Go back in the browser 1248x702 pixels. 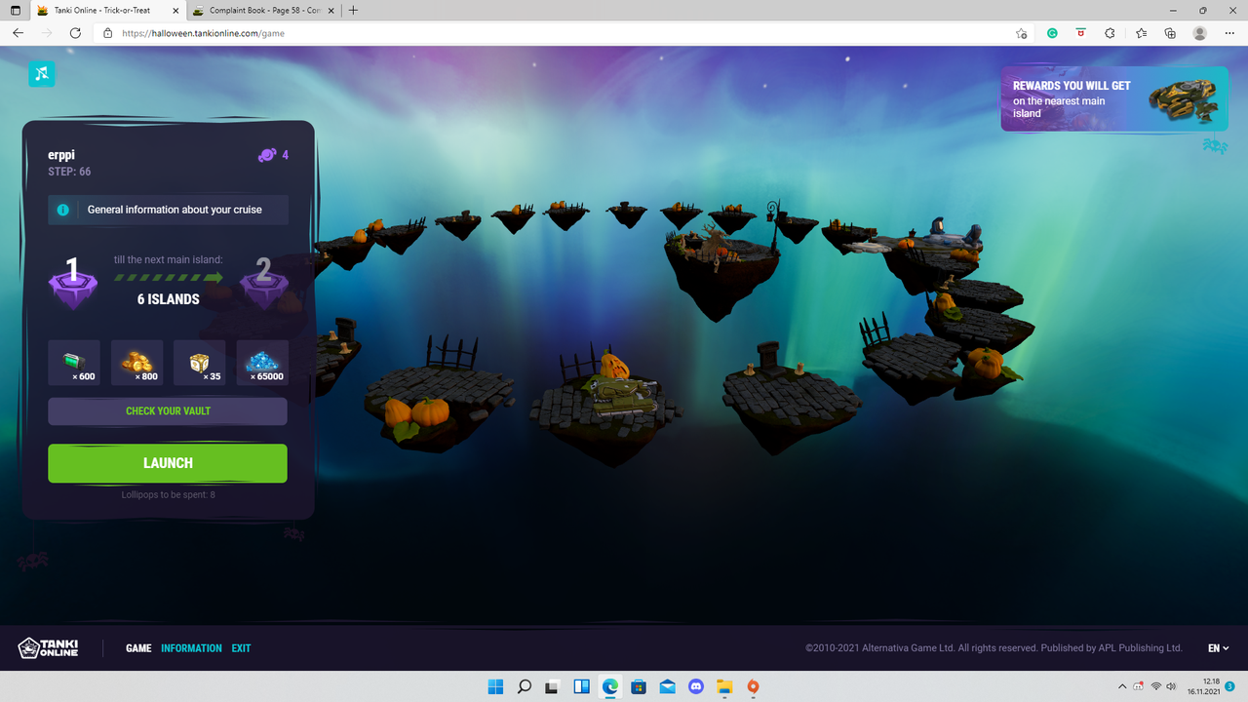(18, 33)
